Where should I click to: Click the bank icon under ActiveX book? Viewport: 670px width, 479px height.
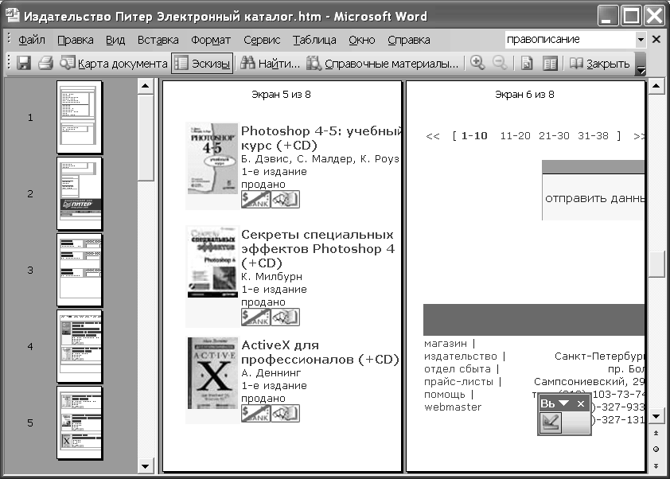click(x=255, y=413)
